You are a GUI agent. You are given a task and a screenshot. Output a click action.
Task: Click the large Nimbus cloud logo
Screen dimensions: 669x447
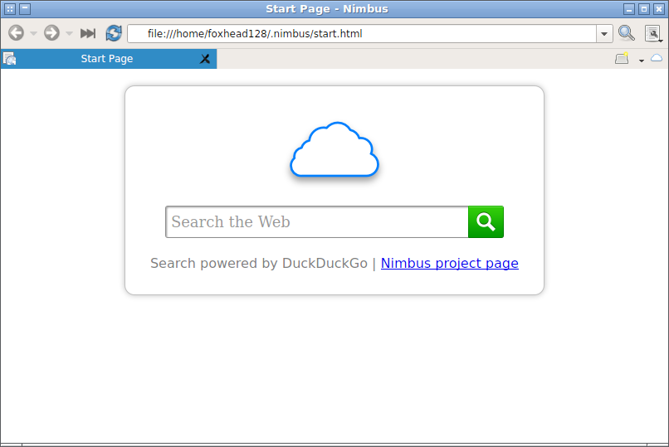[x=334, y=149]
